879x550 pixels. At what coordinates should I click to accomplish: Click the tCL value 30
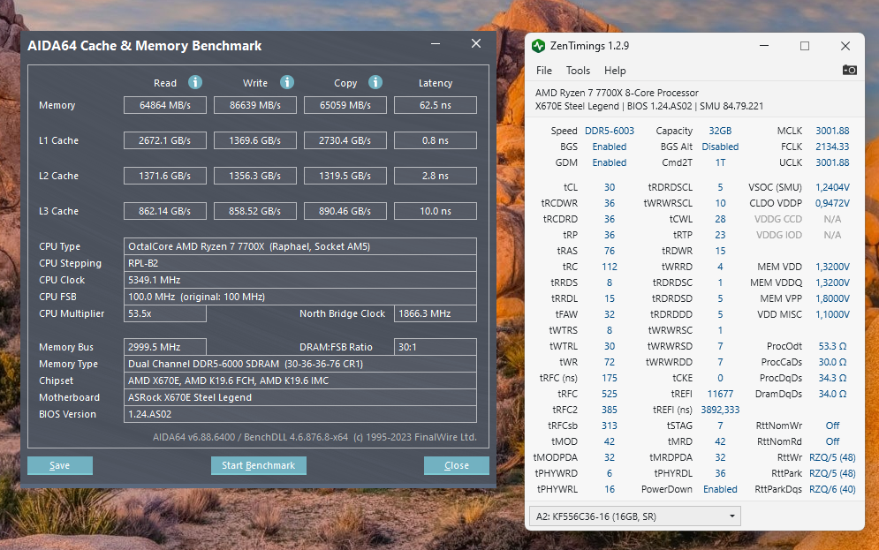610,187
